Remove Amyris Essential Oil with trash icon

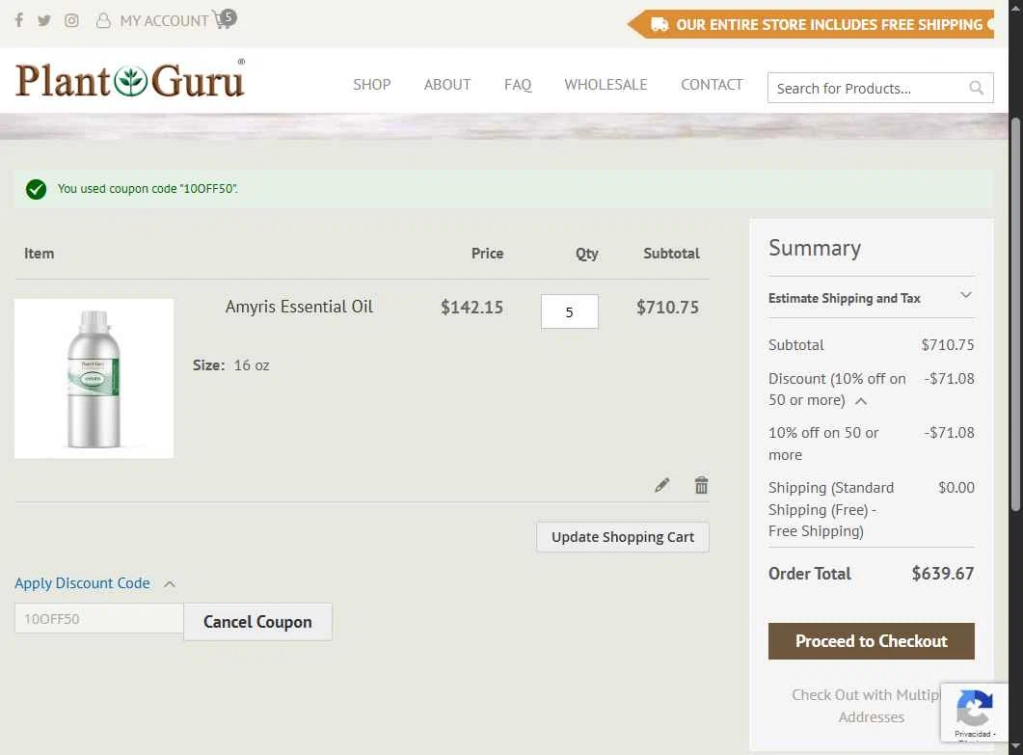[701, 485]
